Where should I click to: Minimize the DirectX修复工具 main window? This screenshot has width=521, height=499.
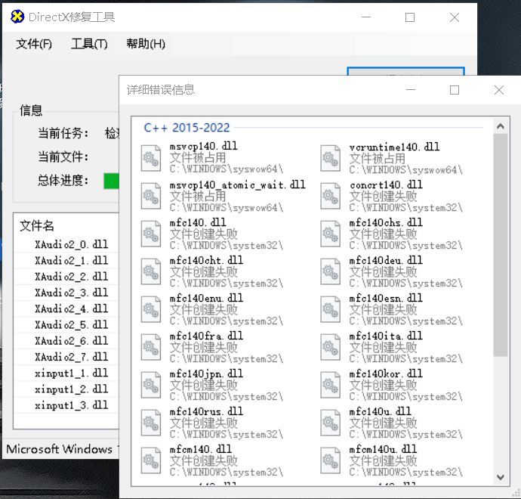tap(366, 17)
